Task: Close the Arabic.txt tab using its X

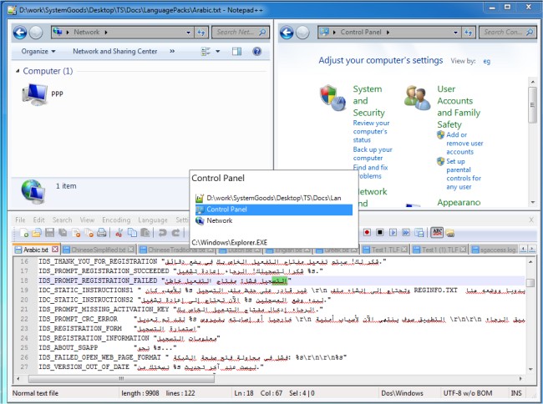Action: point(55,250)
